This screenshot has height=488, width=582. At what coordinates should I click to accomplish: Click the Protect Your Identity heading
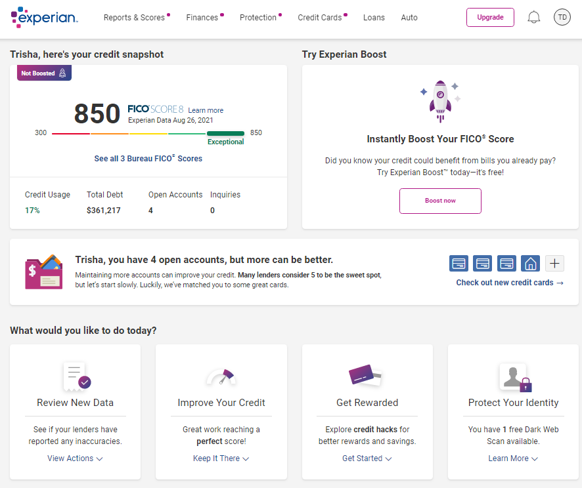coord(513,403)
